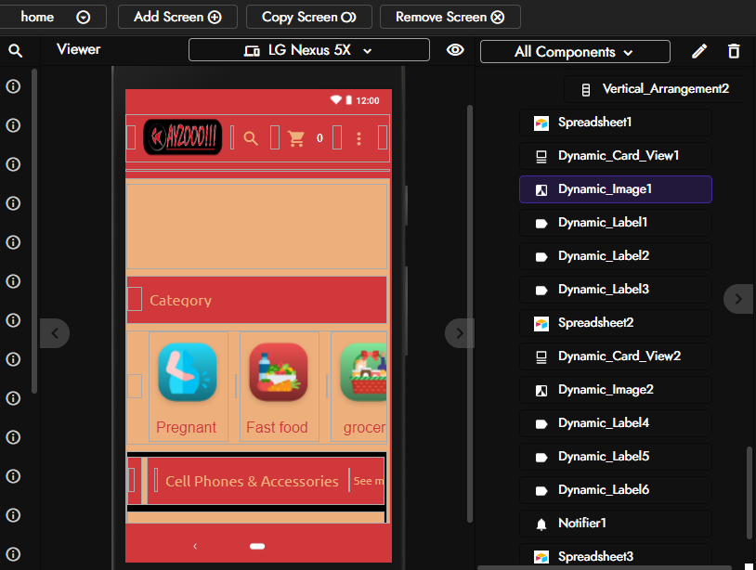Click the Copy Screen button
This screenshot has width=756, height=570.
point(309,18)
